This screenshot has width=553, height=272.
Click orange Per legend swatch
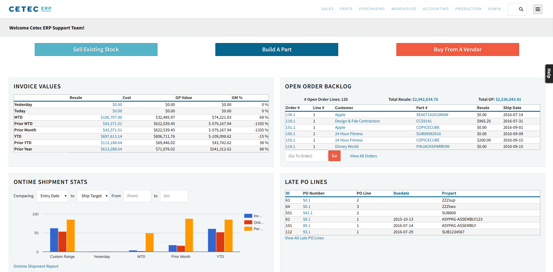point(248,229)
